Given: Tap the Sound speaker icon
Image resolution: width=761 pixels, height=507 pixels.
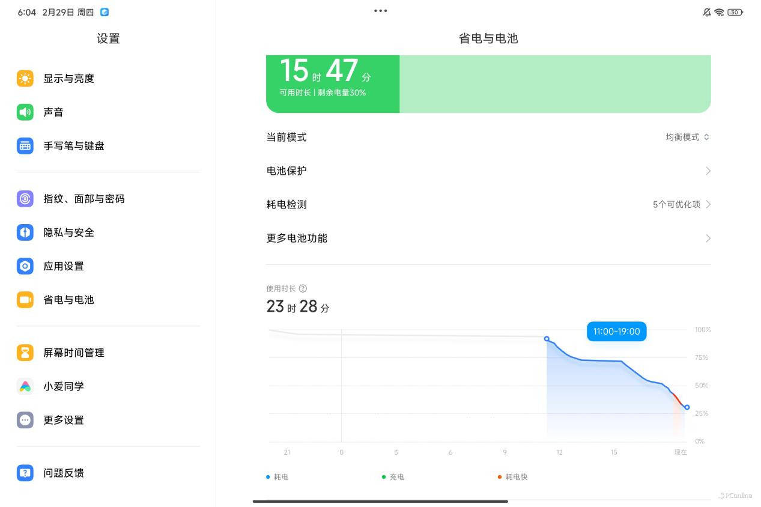Looking at the screenshot, I should (x=25, y=112).
